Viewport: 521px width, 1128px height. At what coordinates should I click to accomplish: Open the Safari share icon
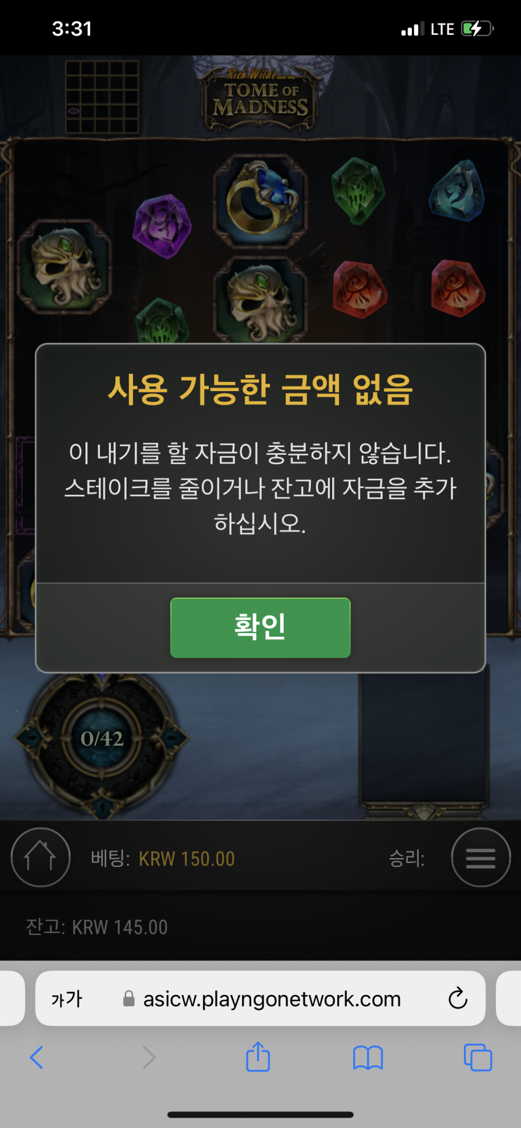pos(258,1057)
